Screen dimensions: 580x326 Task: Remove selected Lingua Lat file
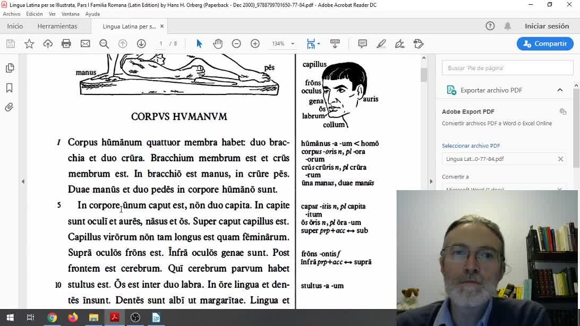tap(560, 159)
